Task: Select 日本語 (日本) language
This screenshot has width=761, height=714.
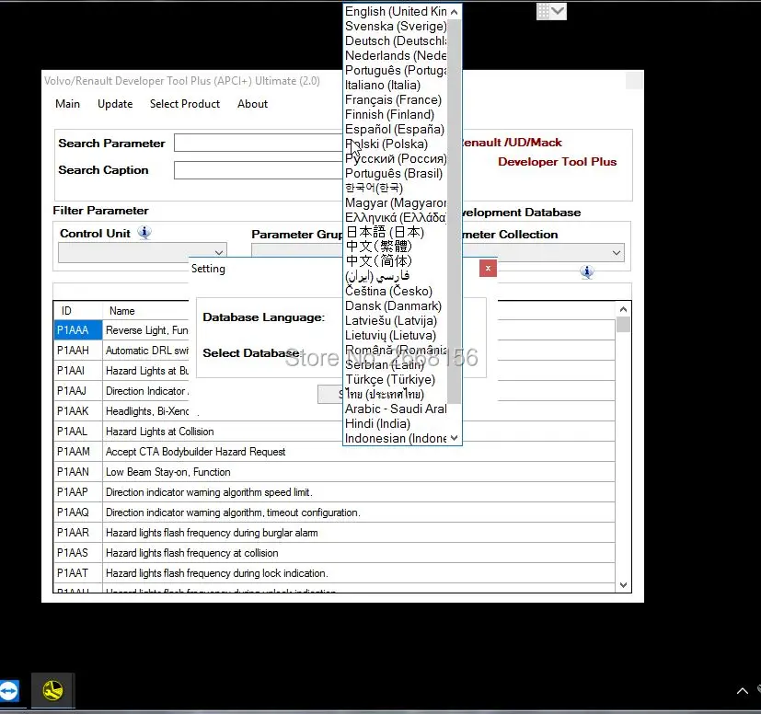Action: (396, 232)
